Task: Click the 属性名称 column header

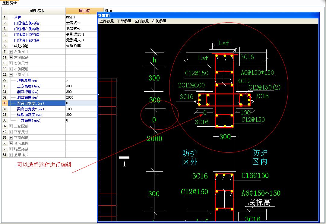Action: point(36,11)
